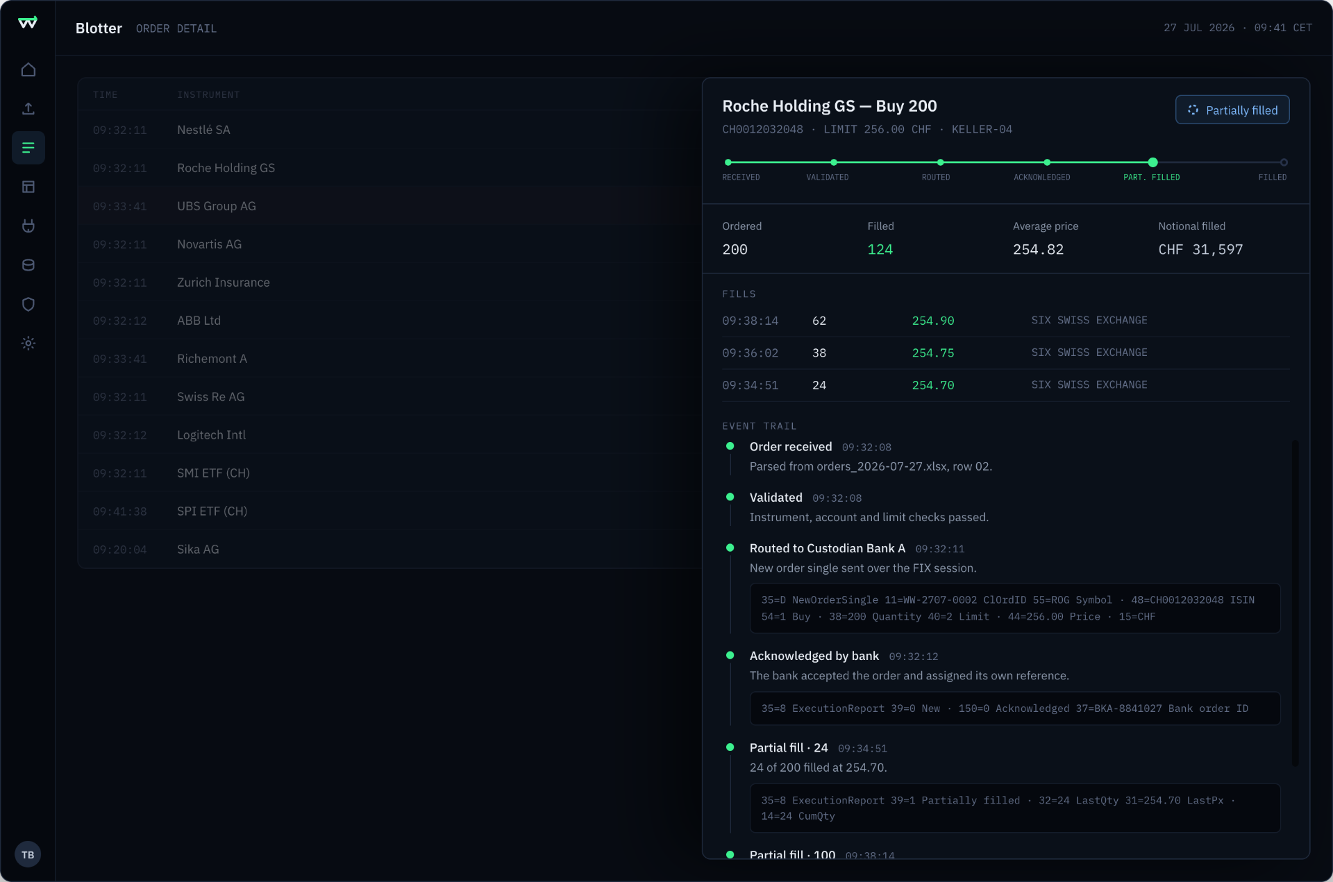Click the Part. Filled progress step dot
Screen dimensions: 1333x882
pyautogui.click(x=1153, y=162)
